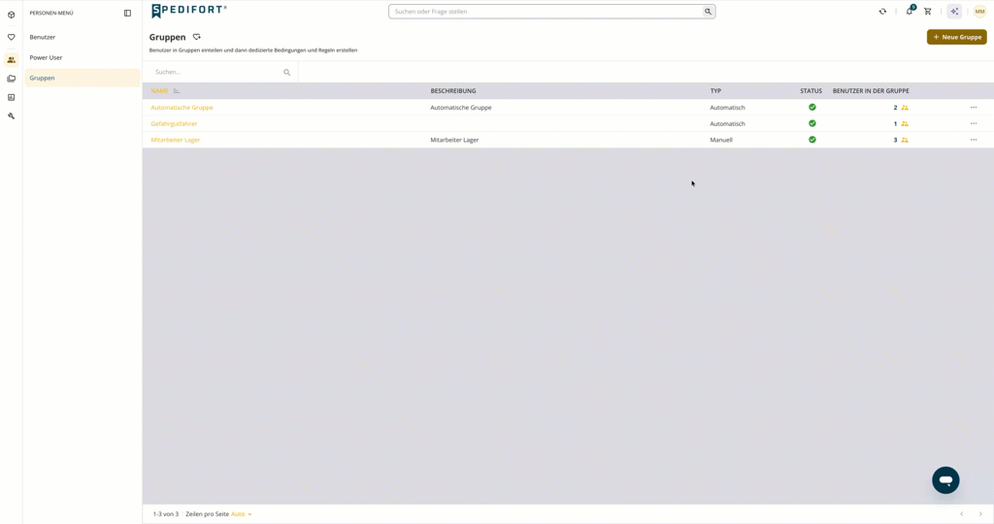The height and width of the screenshot is (524, 994).
Task: Open the MM user avatar menu
Action: [x=979, y=12]
